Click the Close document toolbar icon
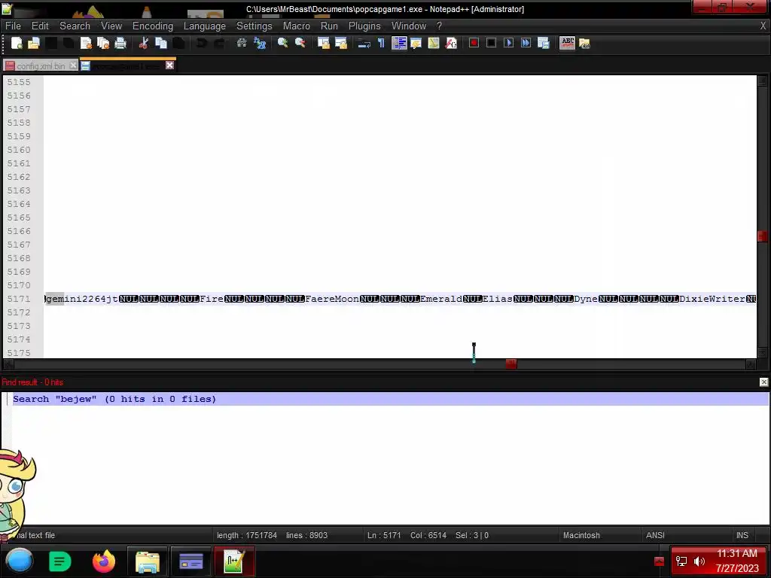 pos(86,43)
